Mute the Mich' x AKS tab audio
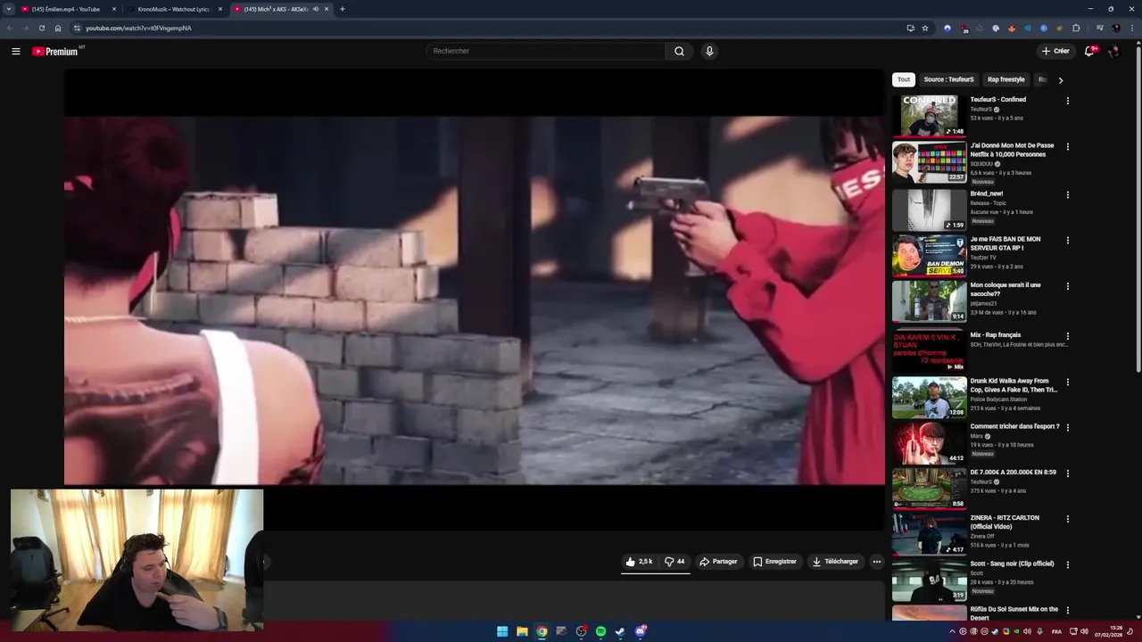1142x642 pixels. tap(316, 9)
